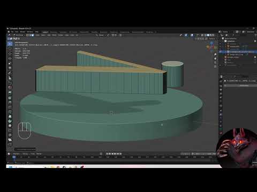Select the Select Box tool
The width and height of the screenshot is (257, 192).
pos(10,44)
